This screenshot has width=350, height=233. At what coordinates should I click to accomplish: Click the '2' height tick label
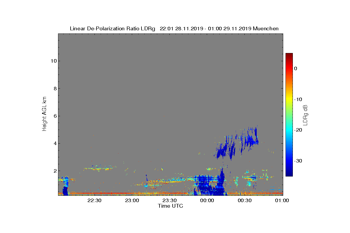coord(55,171)
